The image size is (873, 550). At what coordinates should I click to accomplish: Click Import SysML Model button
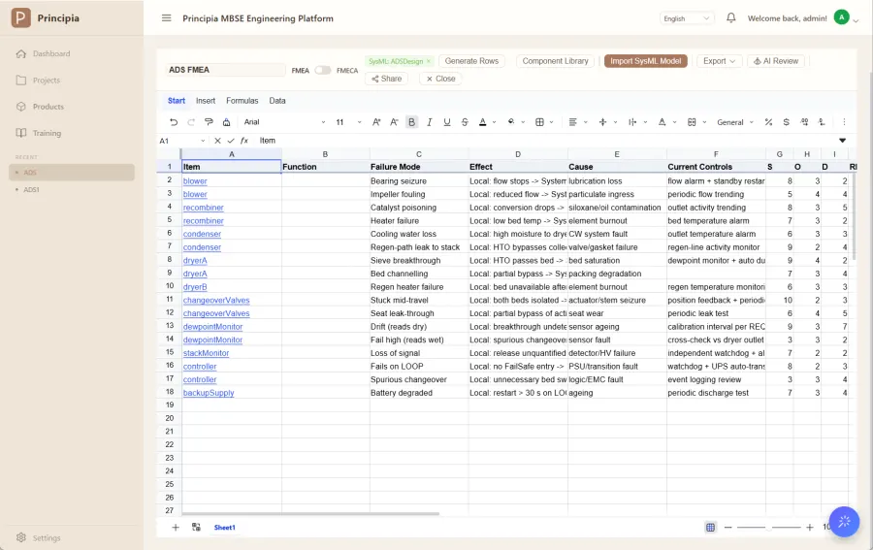click(x=646, y=61)
